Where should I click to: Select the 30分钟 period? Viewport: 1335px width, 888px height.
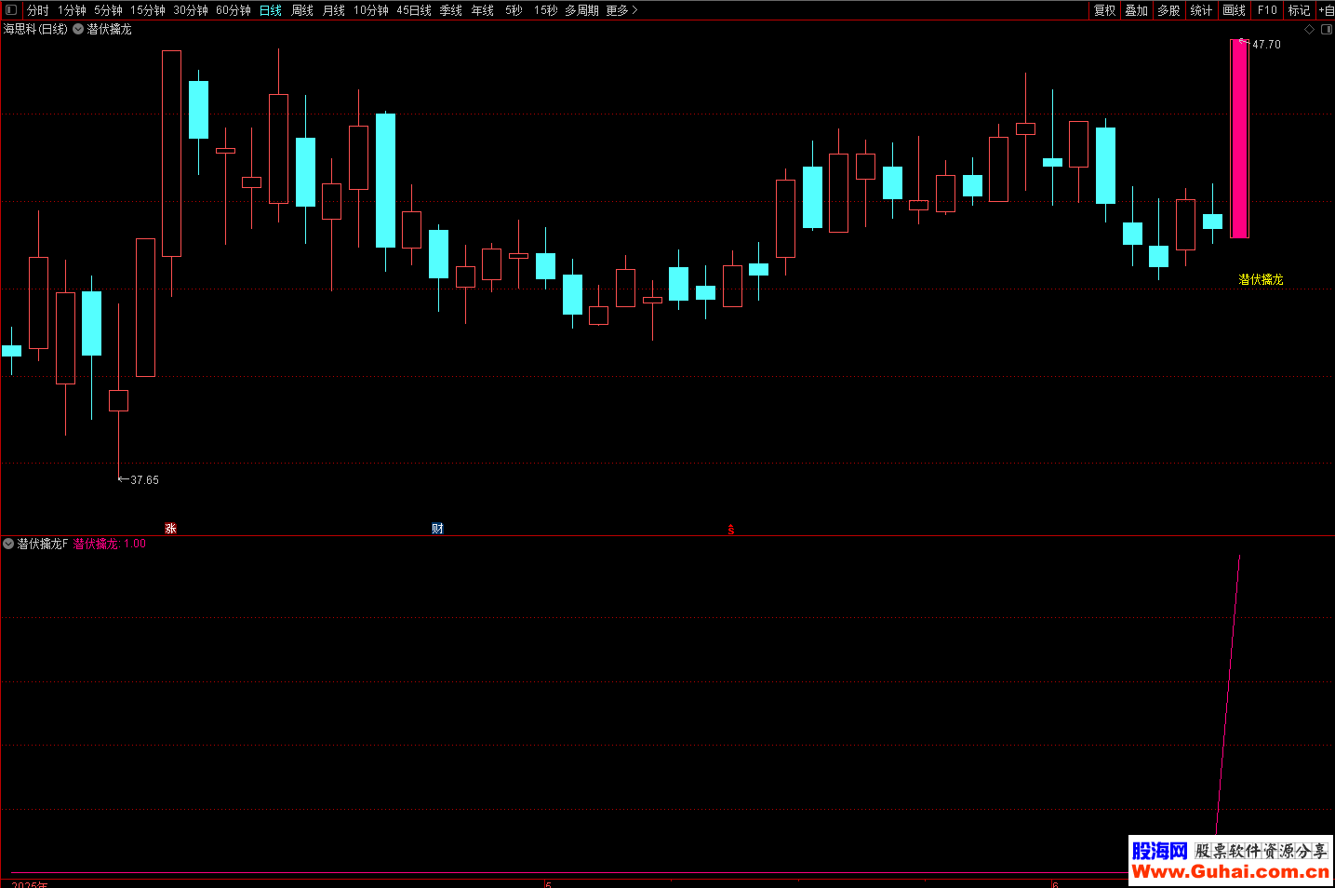(191, 10)
